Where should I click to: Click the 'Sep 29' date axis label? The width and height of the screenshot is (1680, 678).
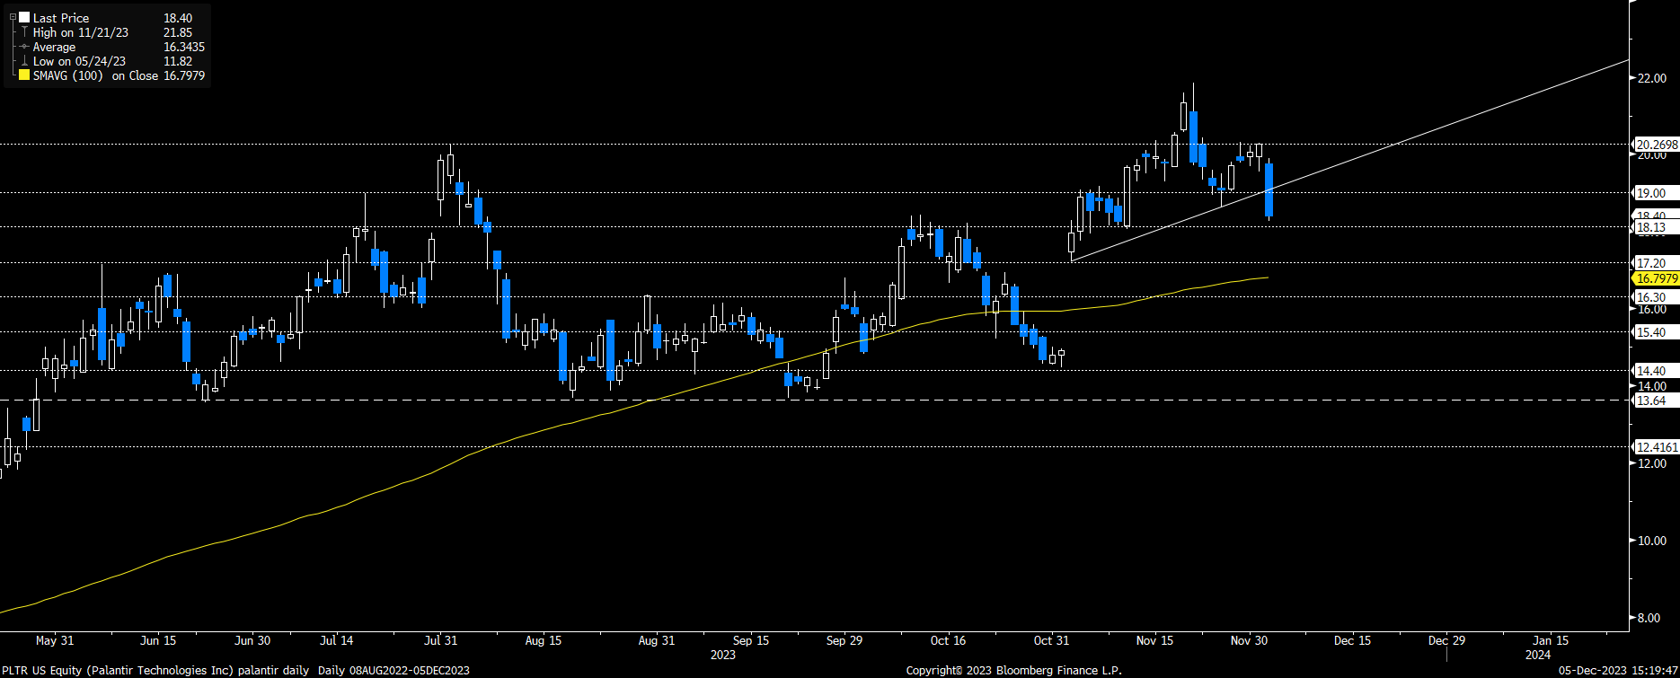tap(844, 640)
